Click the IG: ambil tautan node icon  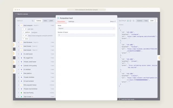[21, 54]
